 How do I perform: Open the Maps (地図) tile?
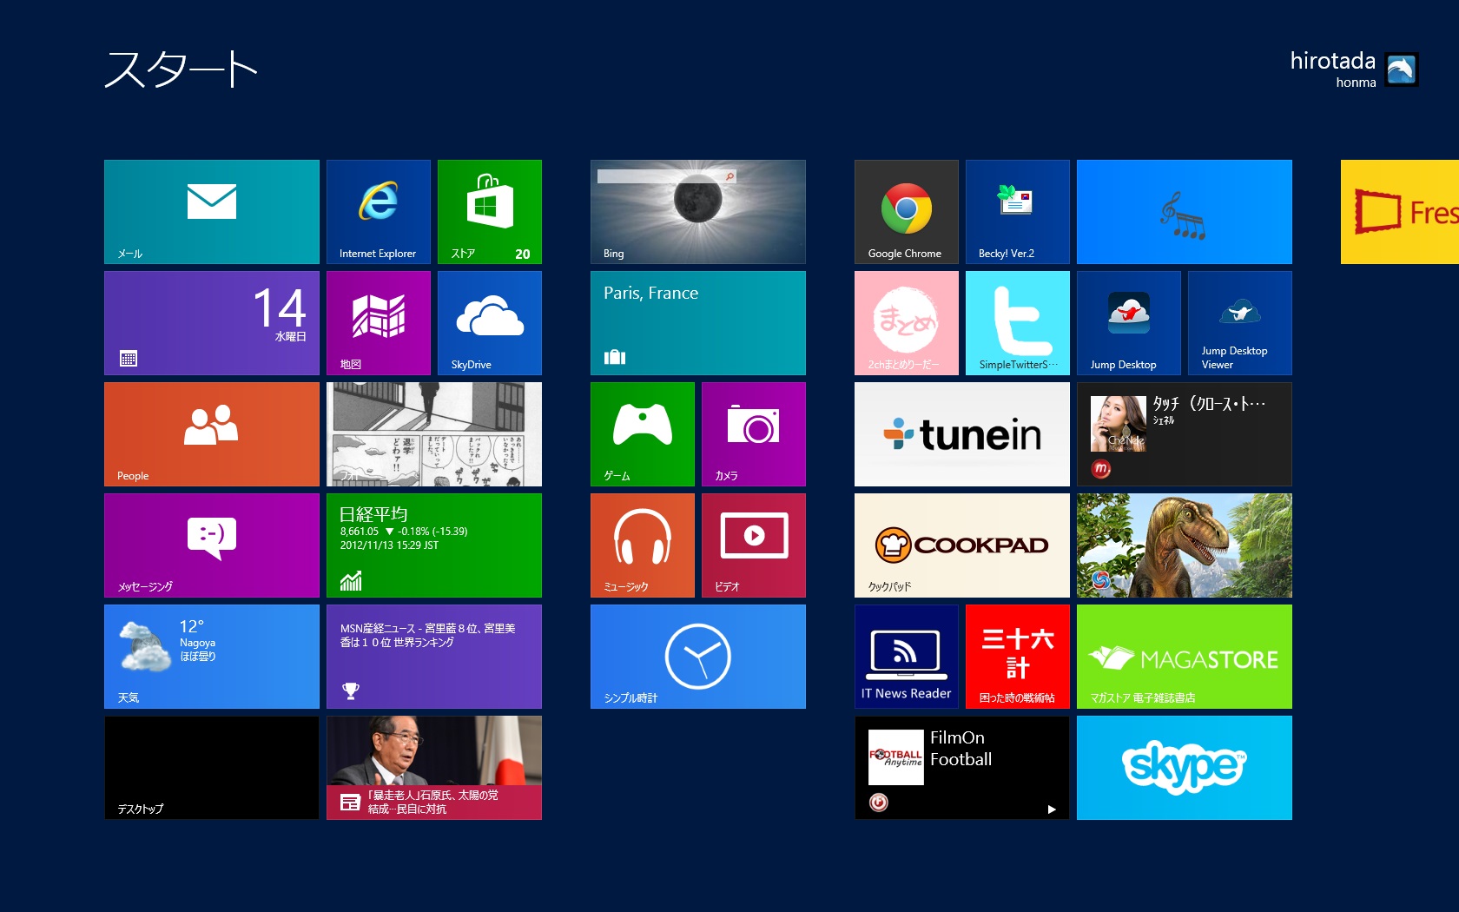pyautogui.click(x=379, y=323)
